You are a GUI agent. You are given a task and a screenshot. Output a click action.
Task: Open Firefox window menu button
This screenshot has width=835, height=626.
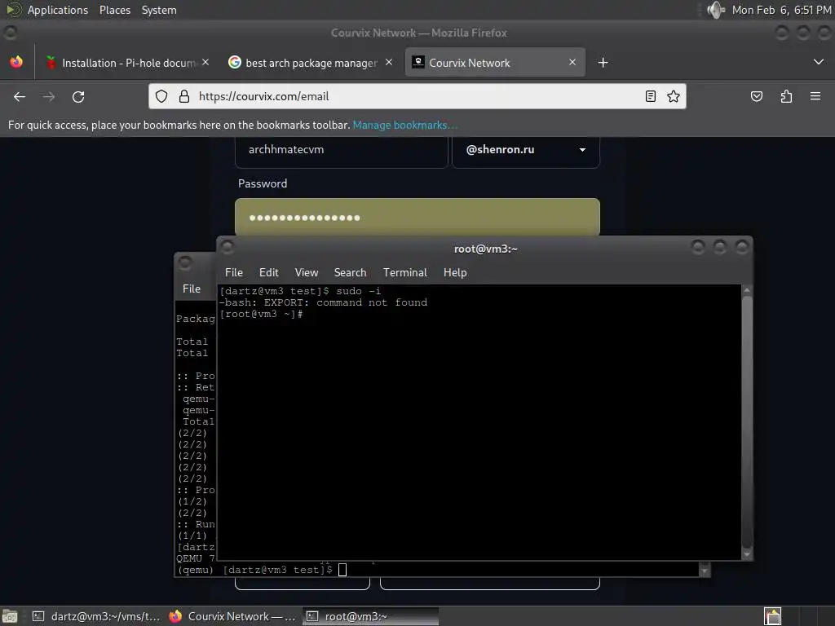[10, 33]
